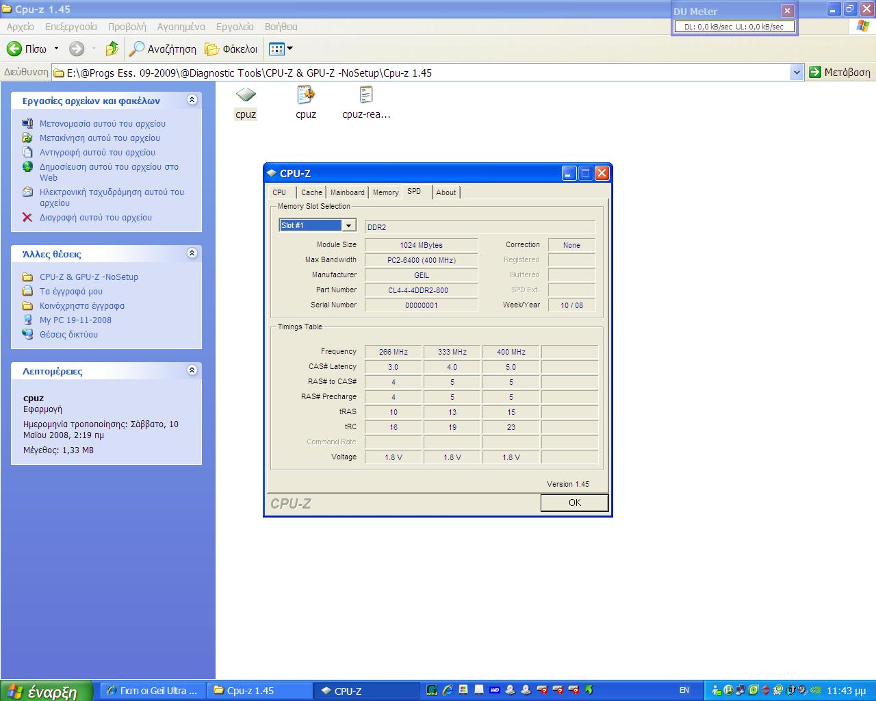Click the Back arrow icon in Explorer toolbar
Image resolution: width=876 pixels, height=701 pixels.
[14, 49]
